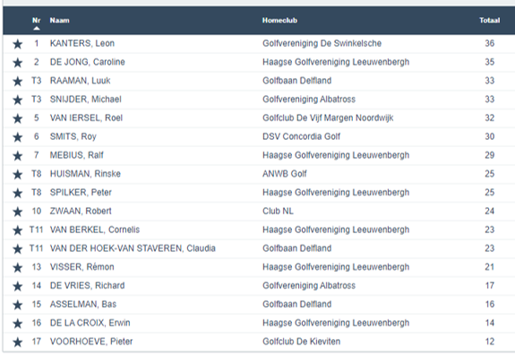Image resolution: width=515 pixels, height=356 pixels.
Task: Sort by the Totaal column header
Action: (489, 21)
